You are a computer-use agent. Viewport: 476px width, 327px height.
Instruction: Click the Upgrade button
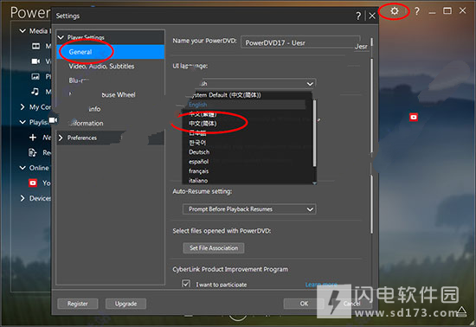125,304
